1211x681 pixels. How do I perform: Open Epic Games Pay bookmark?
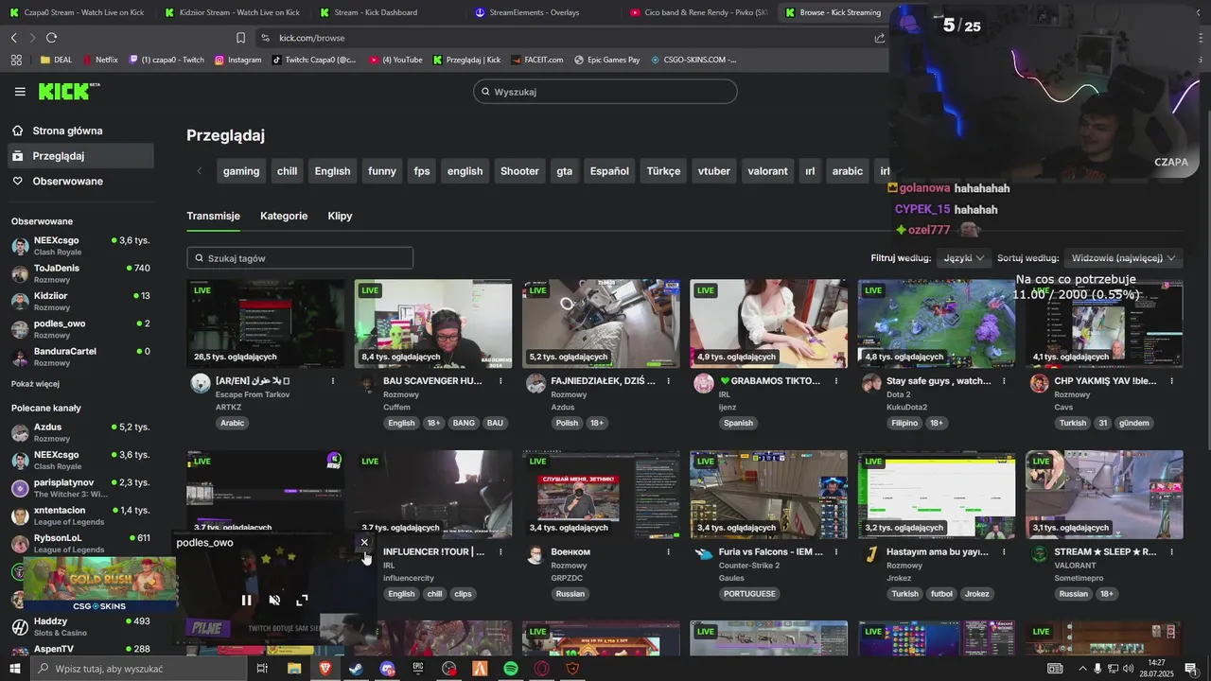[x=606, y=60]
